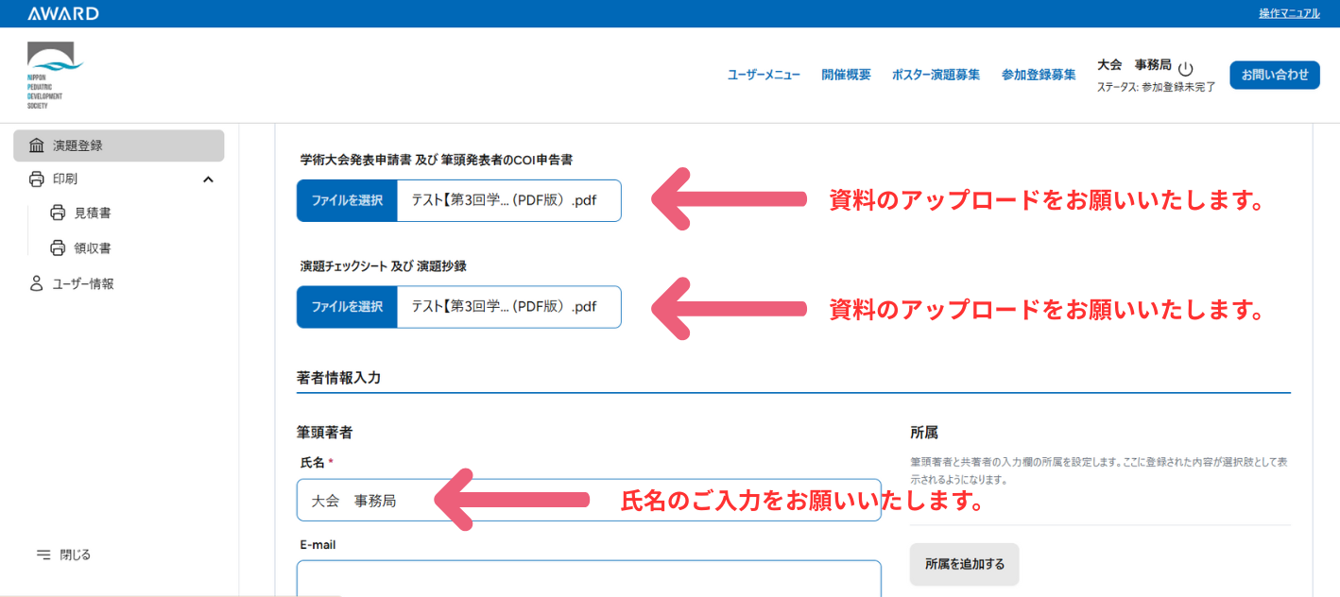Choose file for COI申告書 upload
Image resolution: width=1340 pixels, height=597 pixels.
(x=347, y=200)
